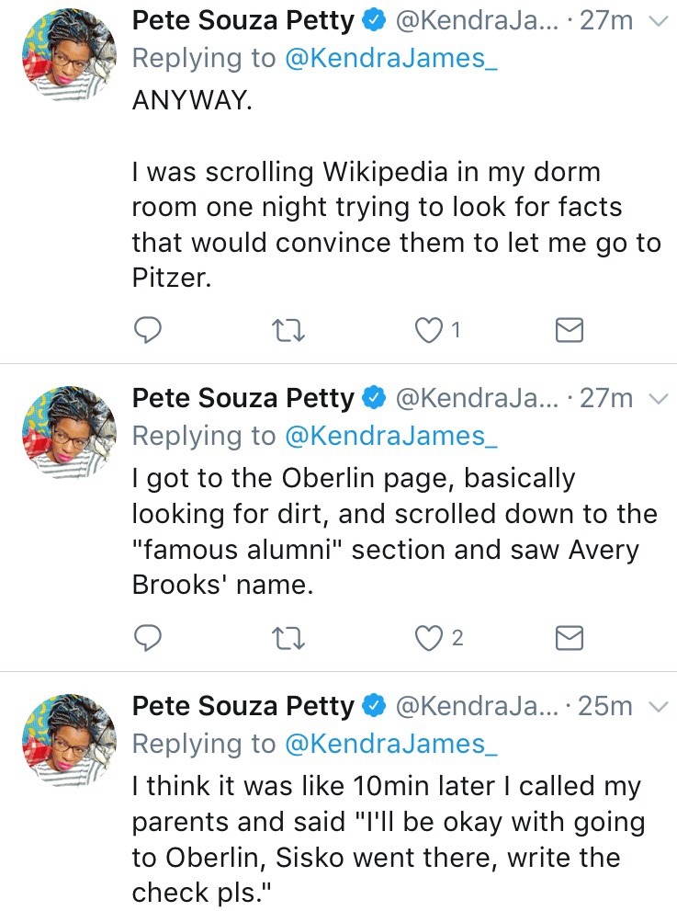This screenshot has height=911, width=677.
Task: Open options chevron on the ANYWAY tweet
Action: tap(656, 21)
